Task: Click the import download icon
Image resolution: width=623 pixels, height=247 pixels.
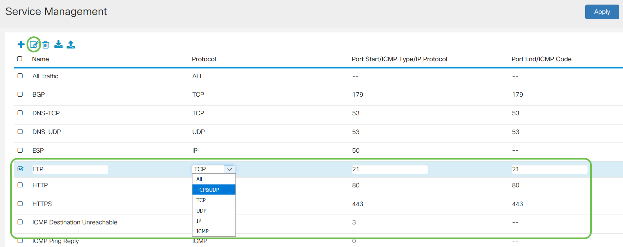Action: pos(58,44)
